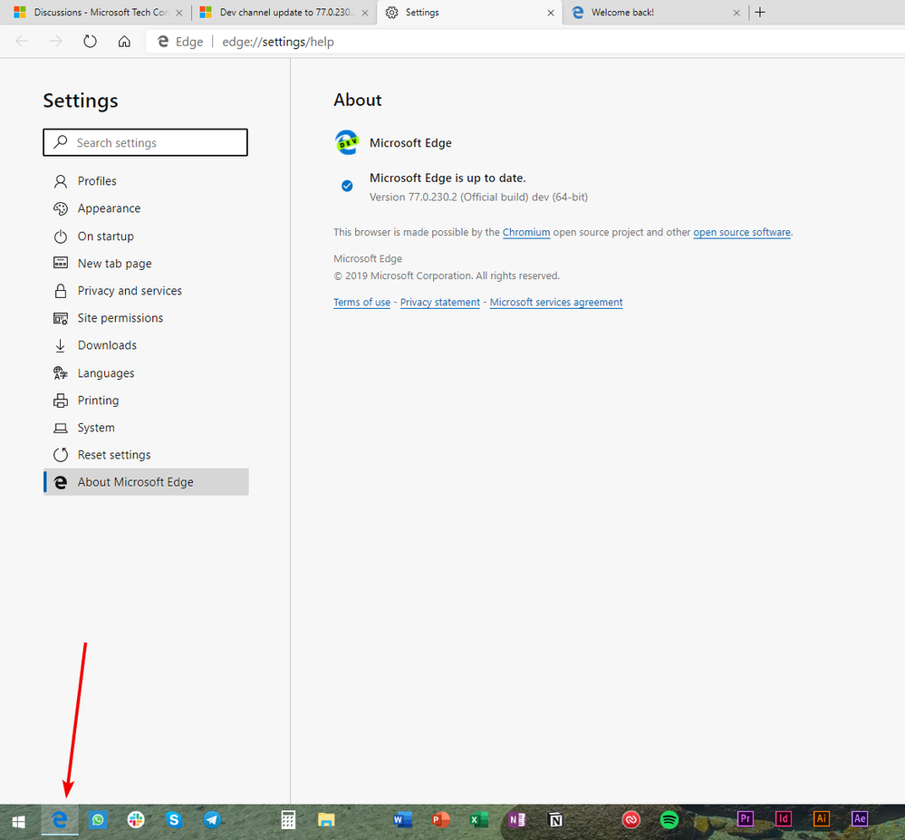Close the Dev channel update tab

pos(365,13)
